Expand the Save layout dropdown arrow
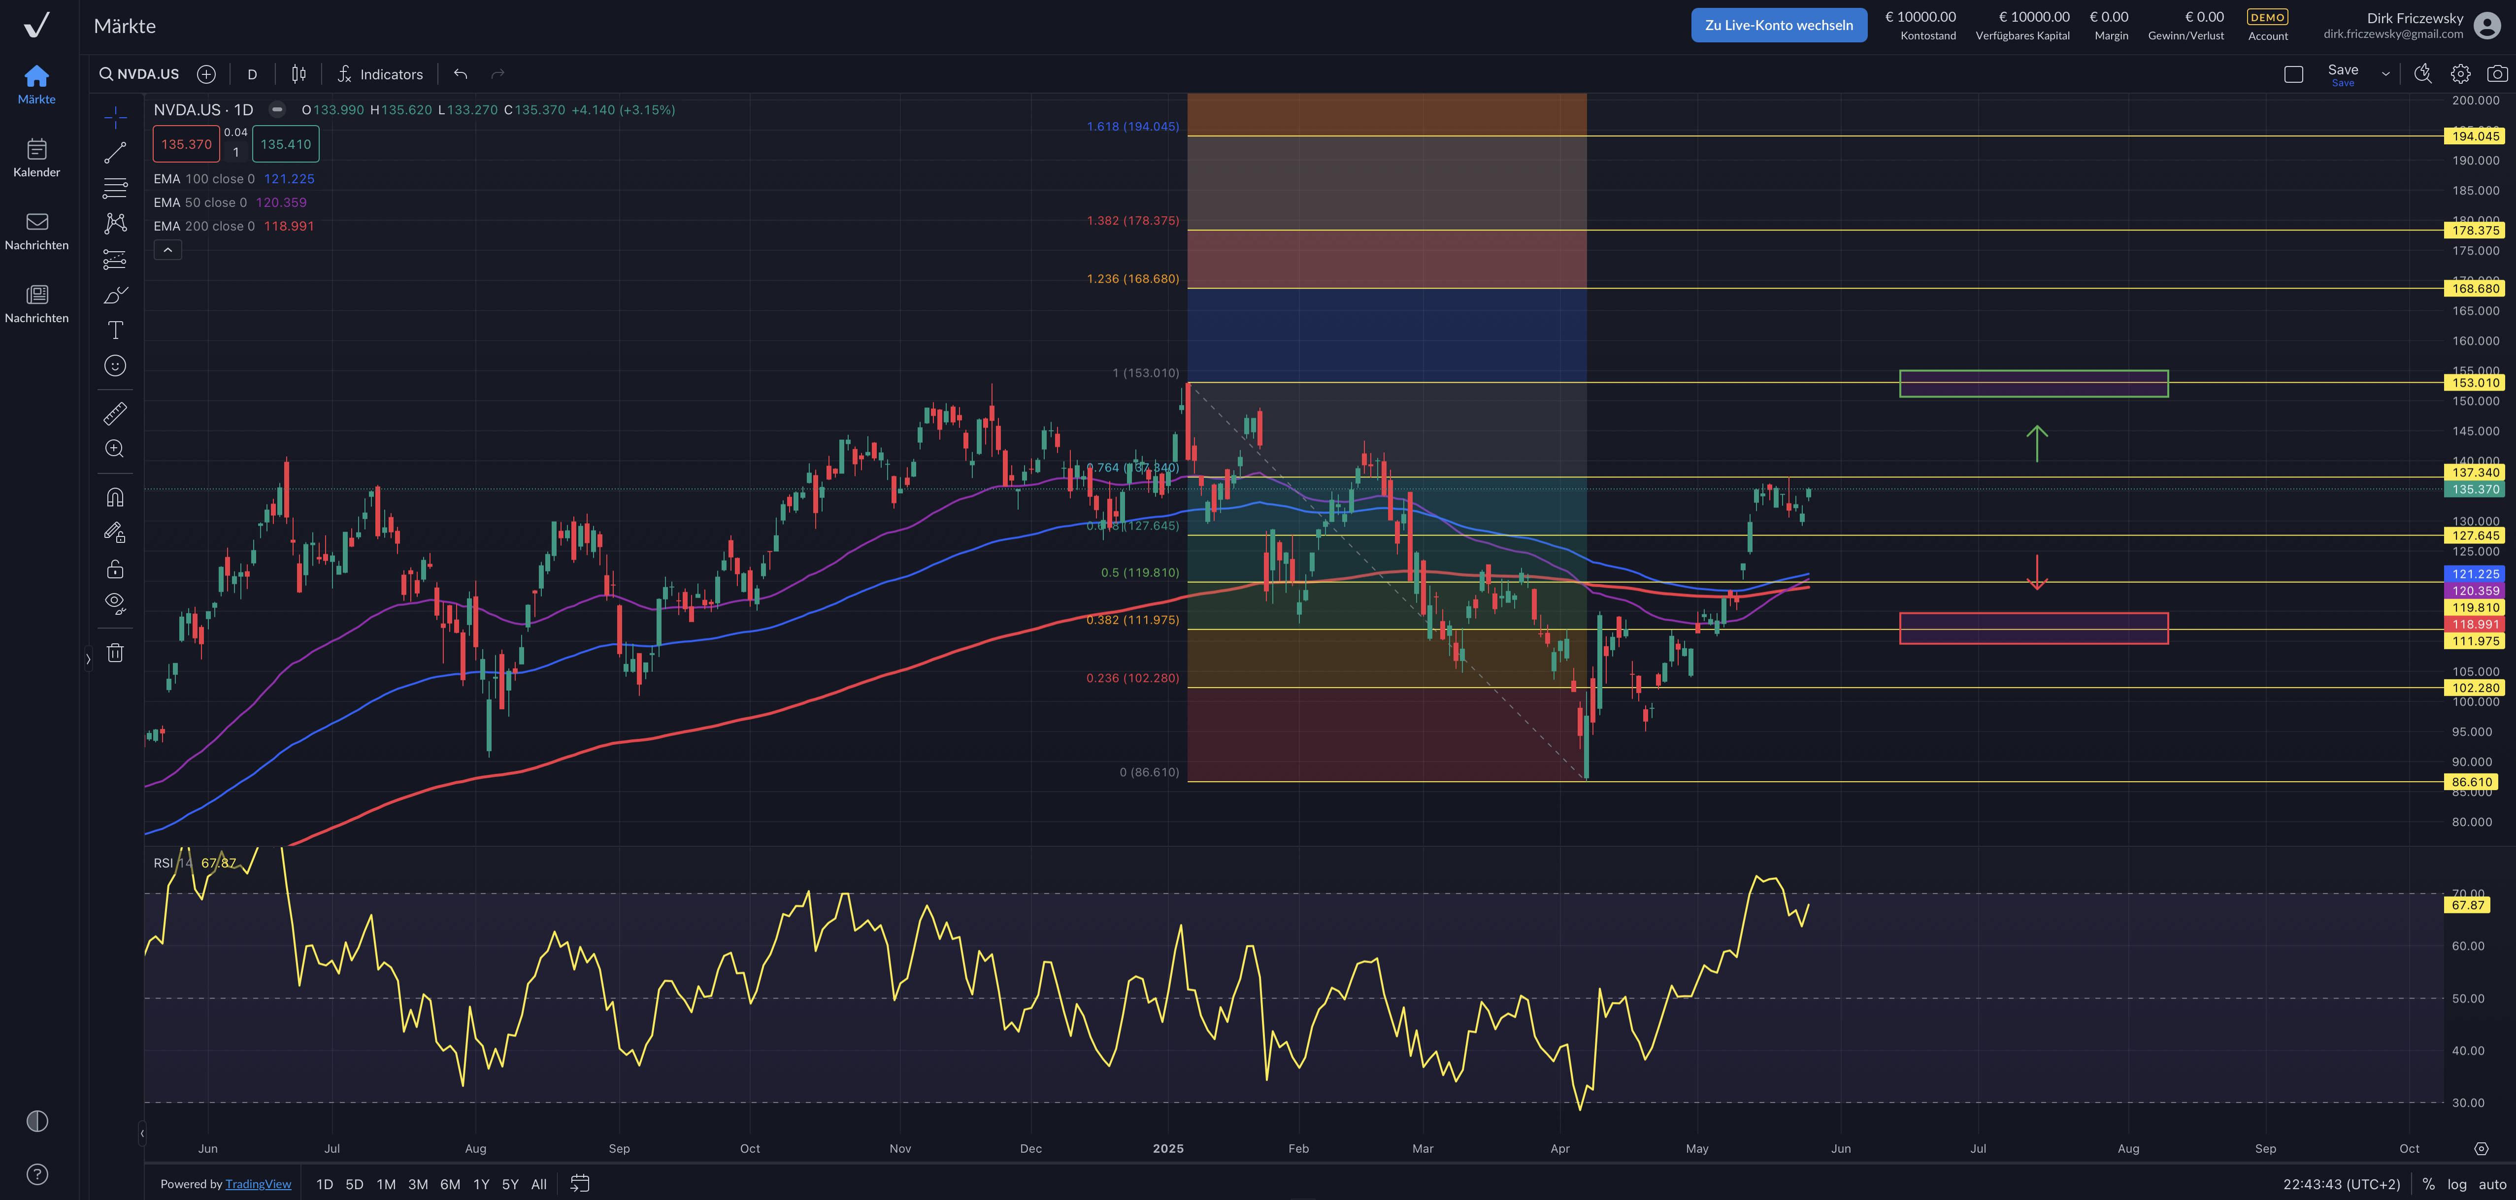This screenshot has width=2516, height=1200. point(2385,74)
